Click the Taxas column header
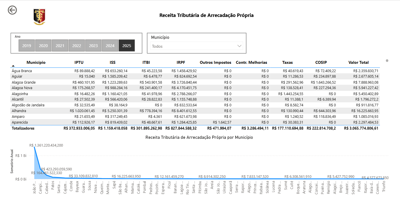This screenshot has width=400, height=198. tap(287, 62)
